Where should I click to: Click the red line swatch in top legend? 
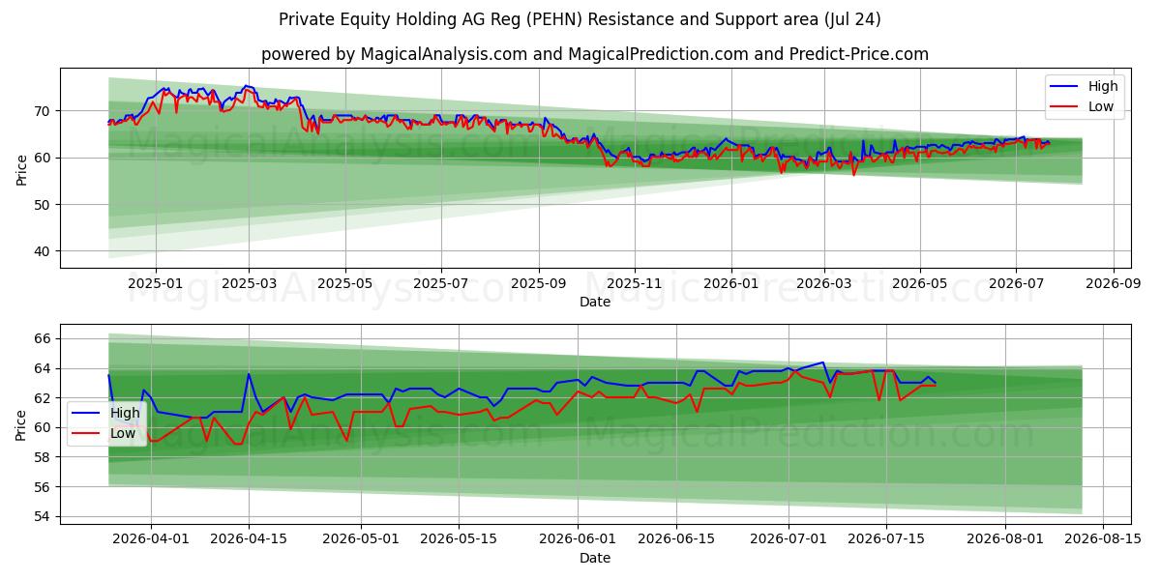point(1066,106)
